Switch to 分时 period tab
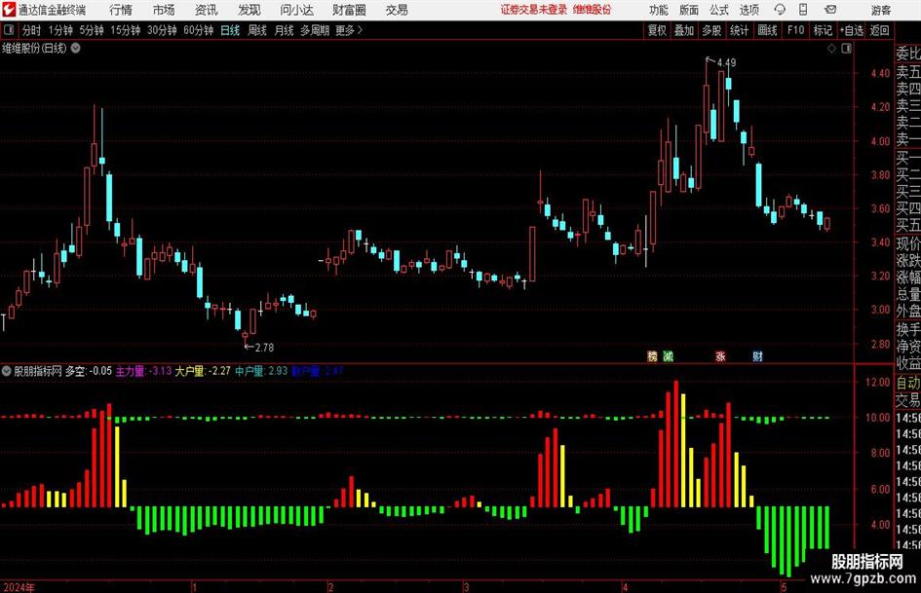Screen dimensions: 921x593 31,30
